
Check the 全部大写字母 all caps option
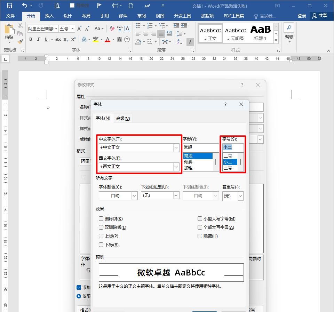200,227
